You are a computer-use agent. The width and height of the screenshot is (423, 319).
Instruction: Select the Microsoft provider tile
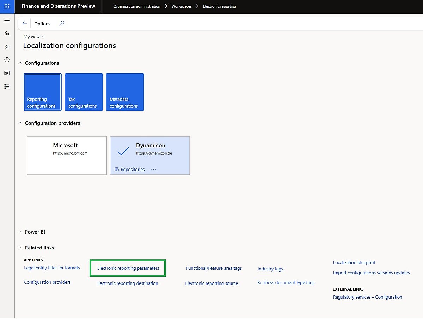tap(67, 155)
